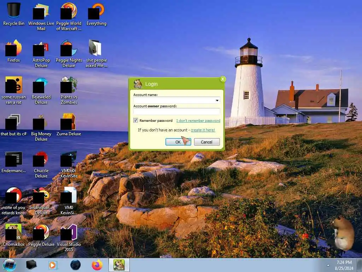Select the VM0b0t KevinSite desktop icon
Image resolution: width=362 pixels, height=272 pixels.
pyautogui.click(x=69, y=164)
